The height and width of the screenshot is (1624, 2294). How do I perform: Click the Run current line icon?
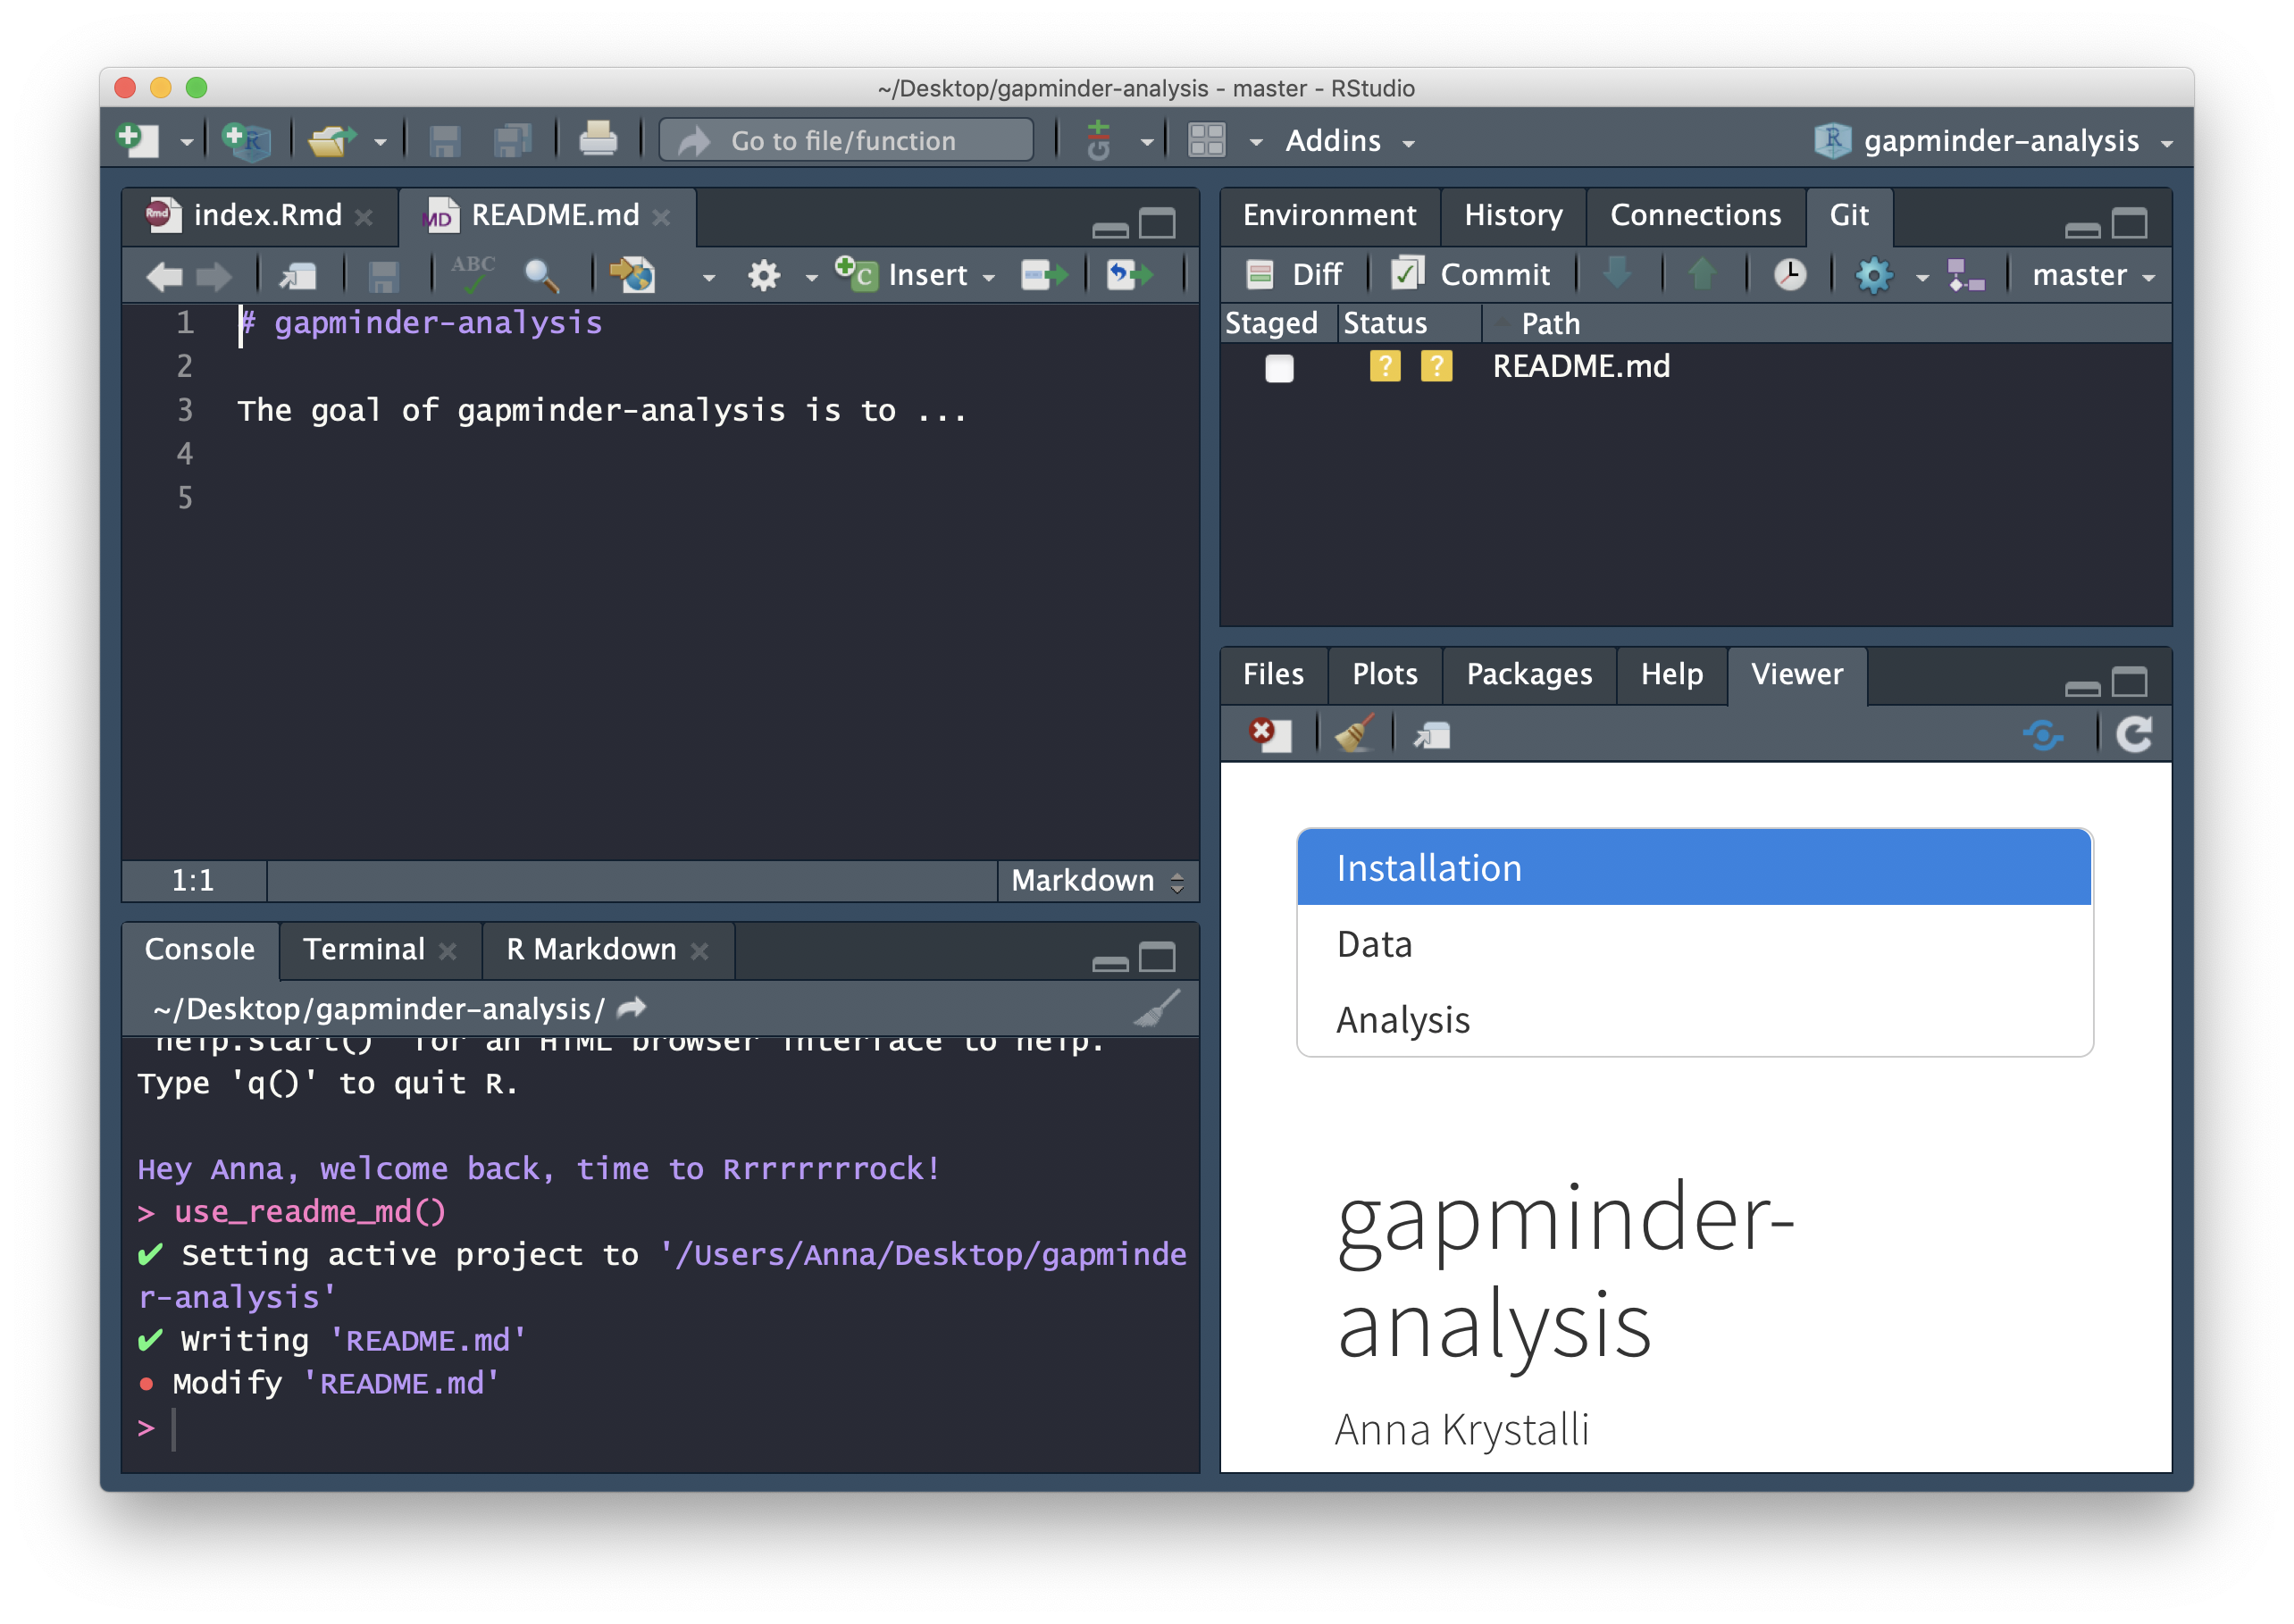tap(1045, 274)
